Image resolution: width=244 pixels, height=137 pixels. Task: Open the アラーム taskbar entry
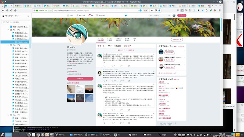click(60, 135)
